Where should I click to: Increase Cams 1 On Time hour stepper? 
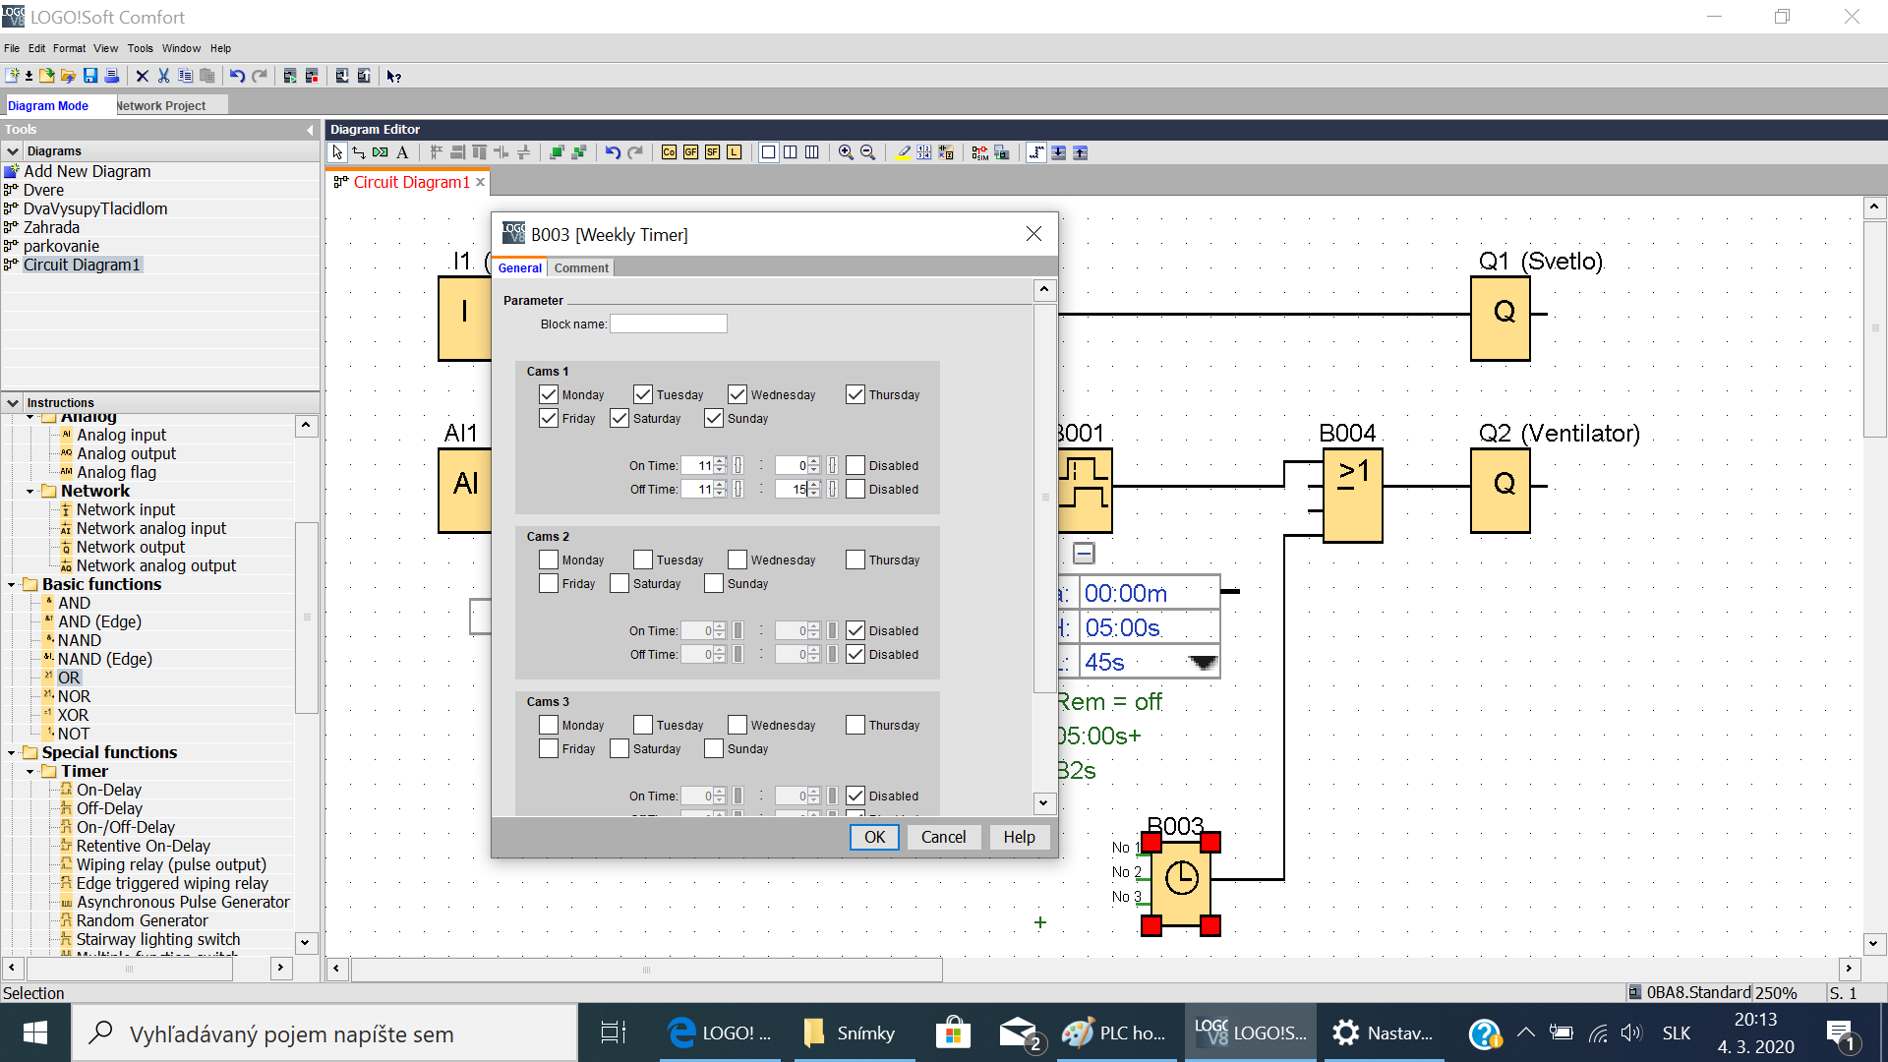721,461
